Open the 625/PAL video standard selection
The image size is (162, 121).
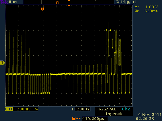pyautogui.click(x=106, y=109)
